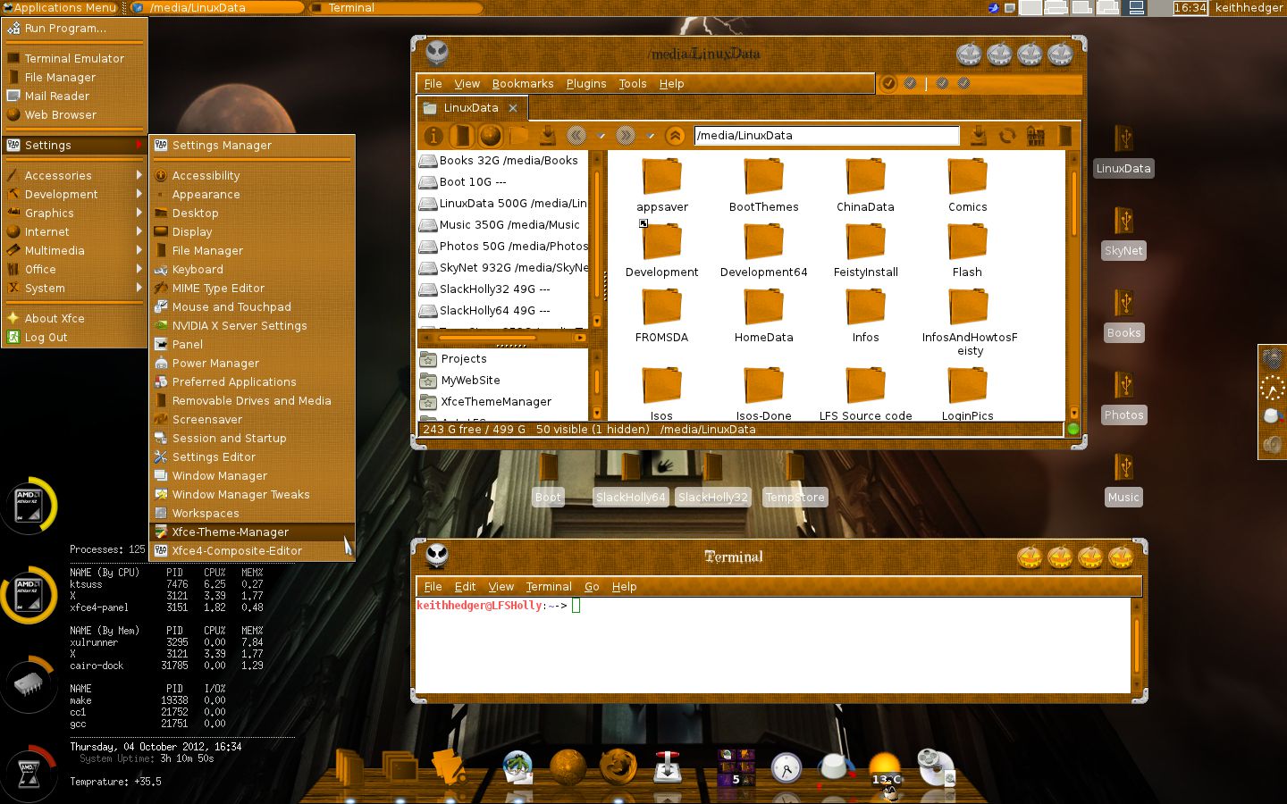Click the house icon in file manager toolbar
Image resolution: width=1287 pixels, height=804 pixels.
pos(1036,136)
